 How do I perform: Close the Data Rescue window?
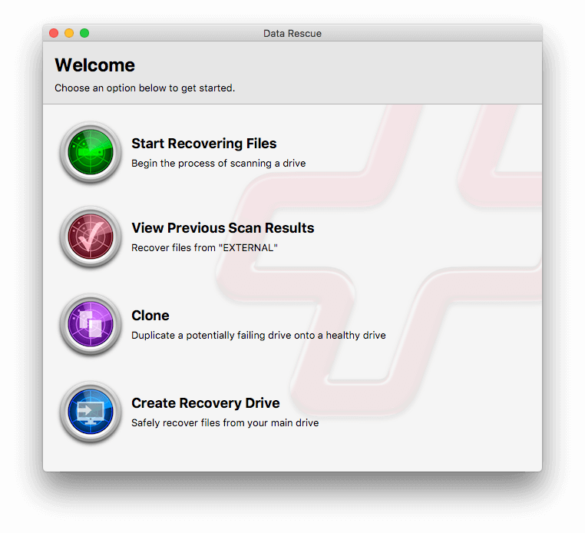(x=54, y=33)
